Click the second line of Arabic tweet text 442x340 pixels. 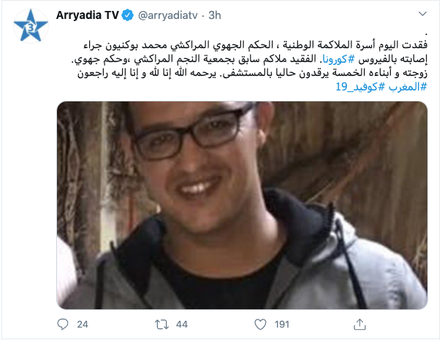[249, 59]
